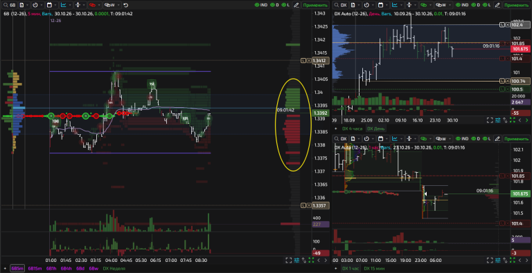Click the L lock on 1.3357 level

coord(303,205)
